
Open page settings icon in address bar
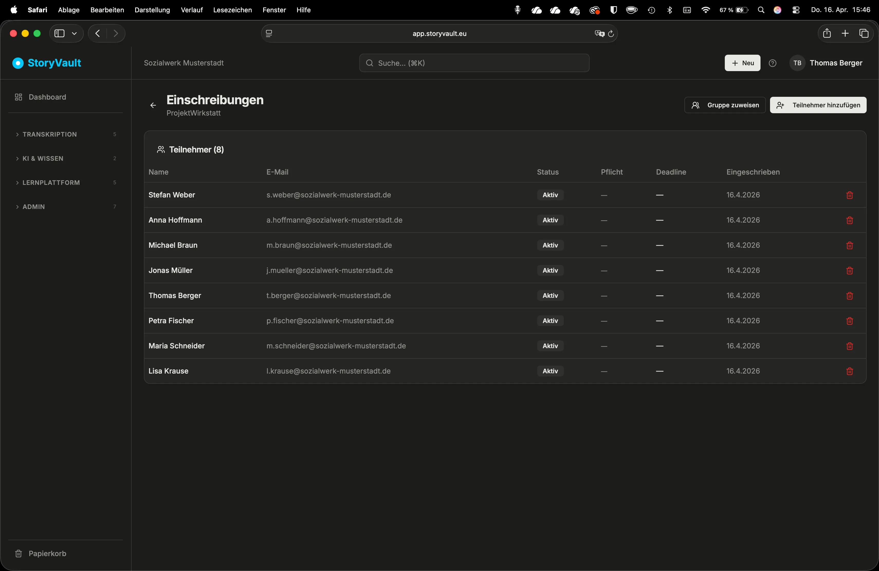tap(269, 34)
